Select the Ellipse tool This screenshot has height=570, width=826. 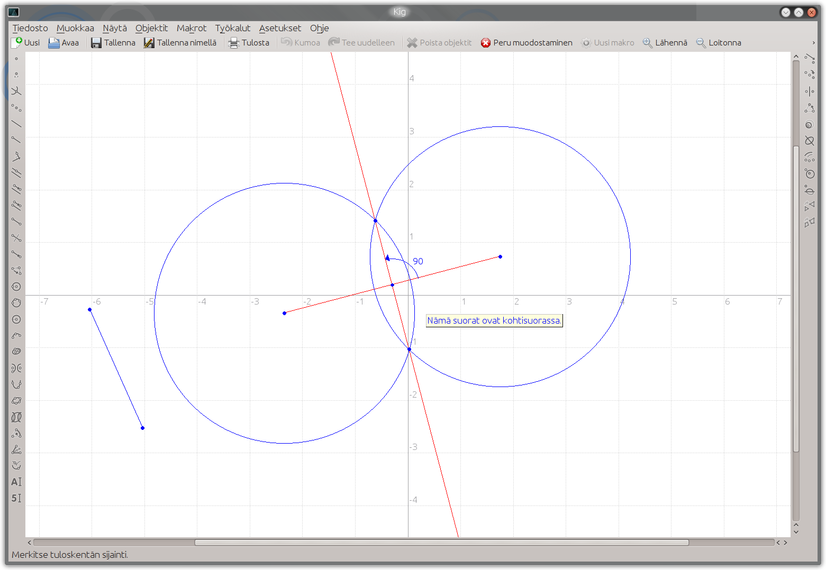16,352
